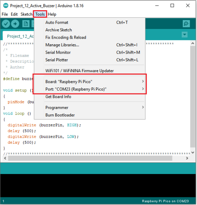197x205 pixels.
Task: Click the "digitalWrite (buzzerPin, LOW);" line
Action: click(x=43, y=137)
